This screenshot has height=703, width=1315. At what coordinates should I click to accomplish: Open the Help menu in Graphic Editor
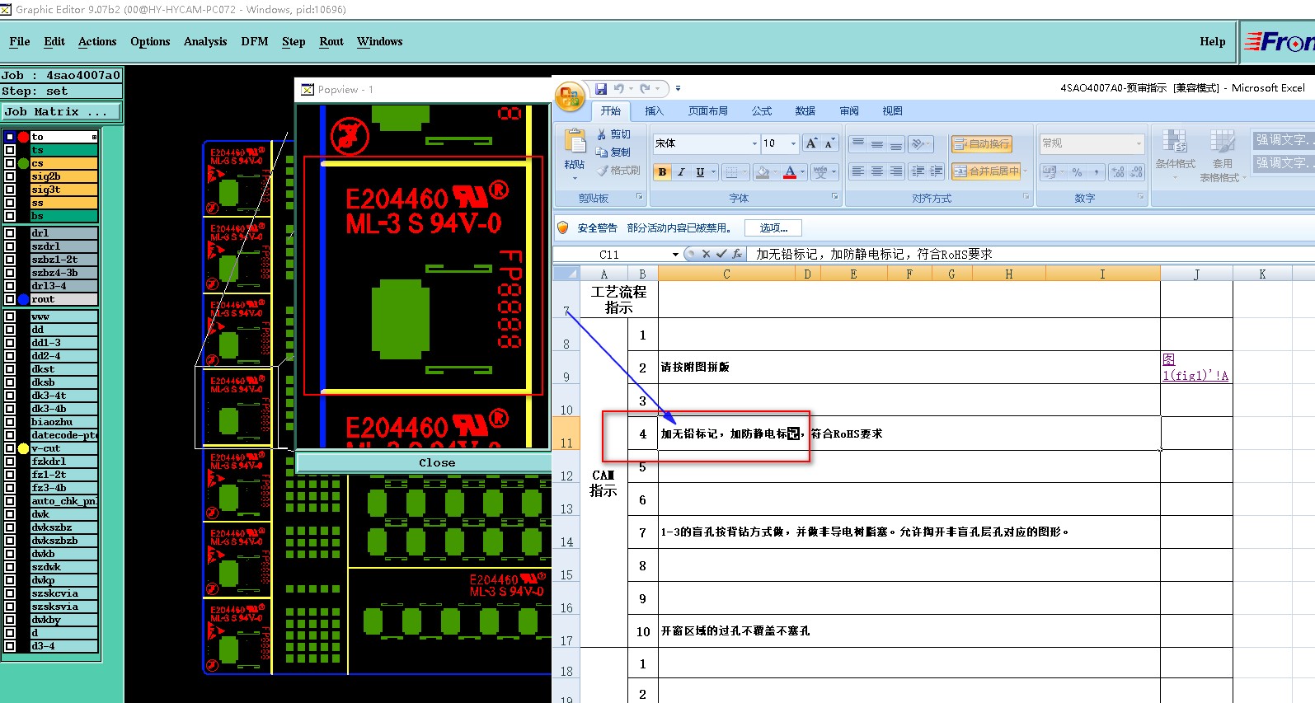coord(1212,42)
